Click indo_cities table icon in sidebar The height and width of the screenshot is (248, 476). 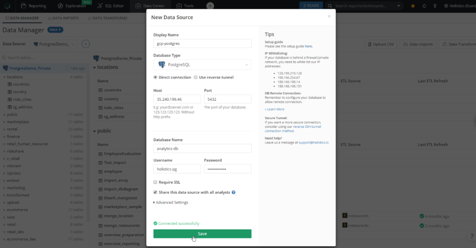(10, 100)
